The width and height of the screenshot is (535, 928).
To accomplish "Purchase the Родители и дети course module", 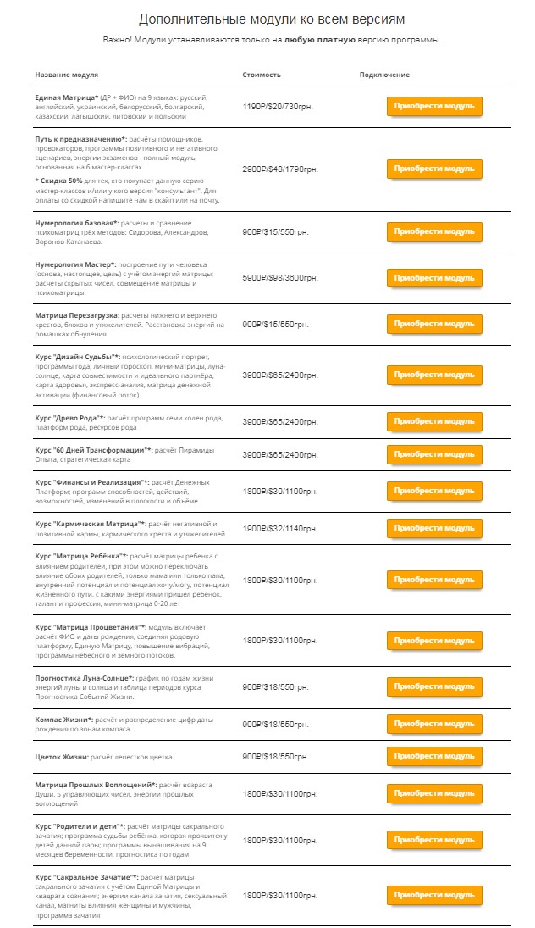I will pyautogui.click(x=434, y=840).
